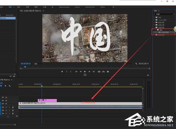Hide the subtitle clip's video track
The width and height of the screenshot is (176, 129).
[6, 101]
